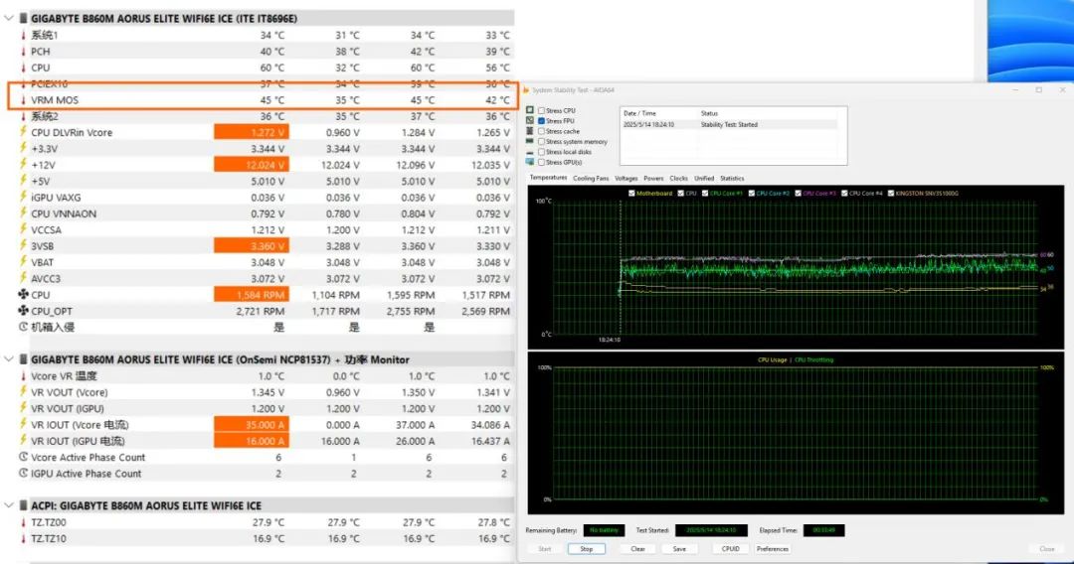
Task: Select highlighted 12.024 V value
Action: [252, 165]
